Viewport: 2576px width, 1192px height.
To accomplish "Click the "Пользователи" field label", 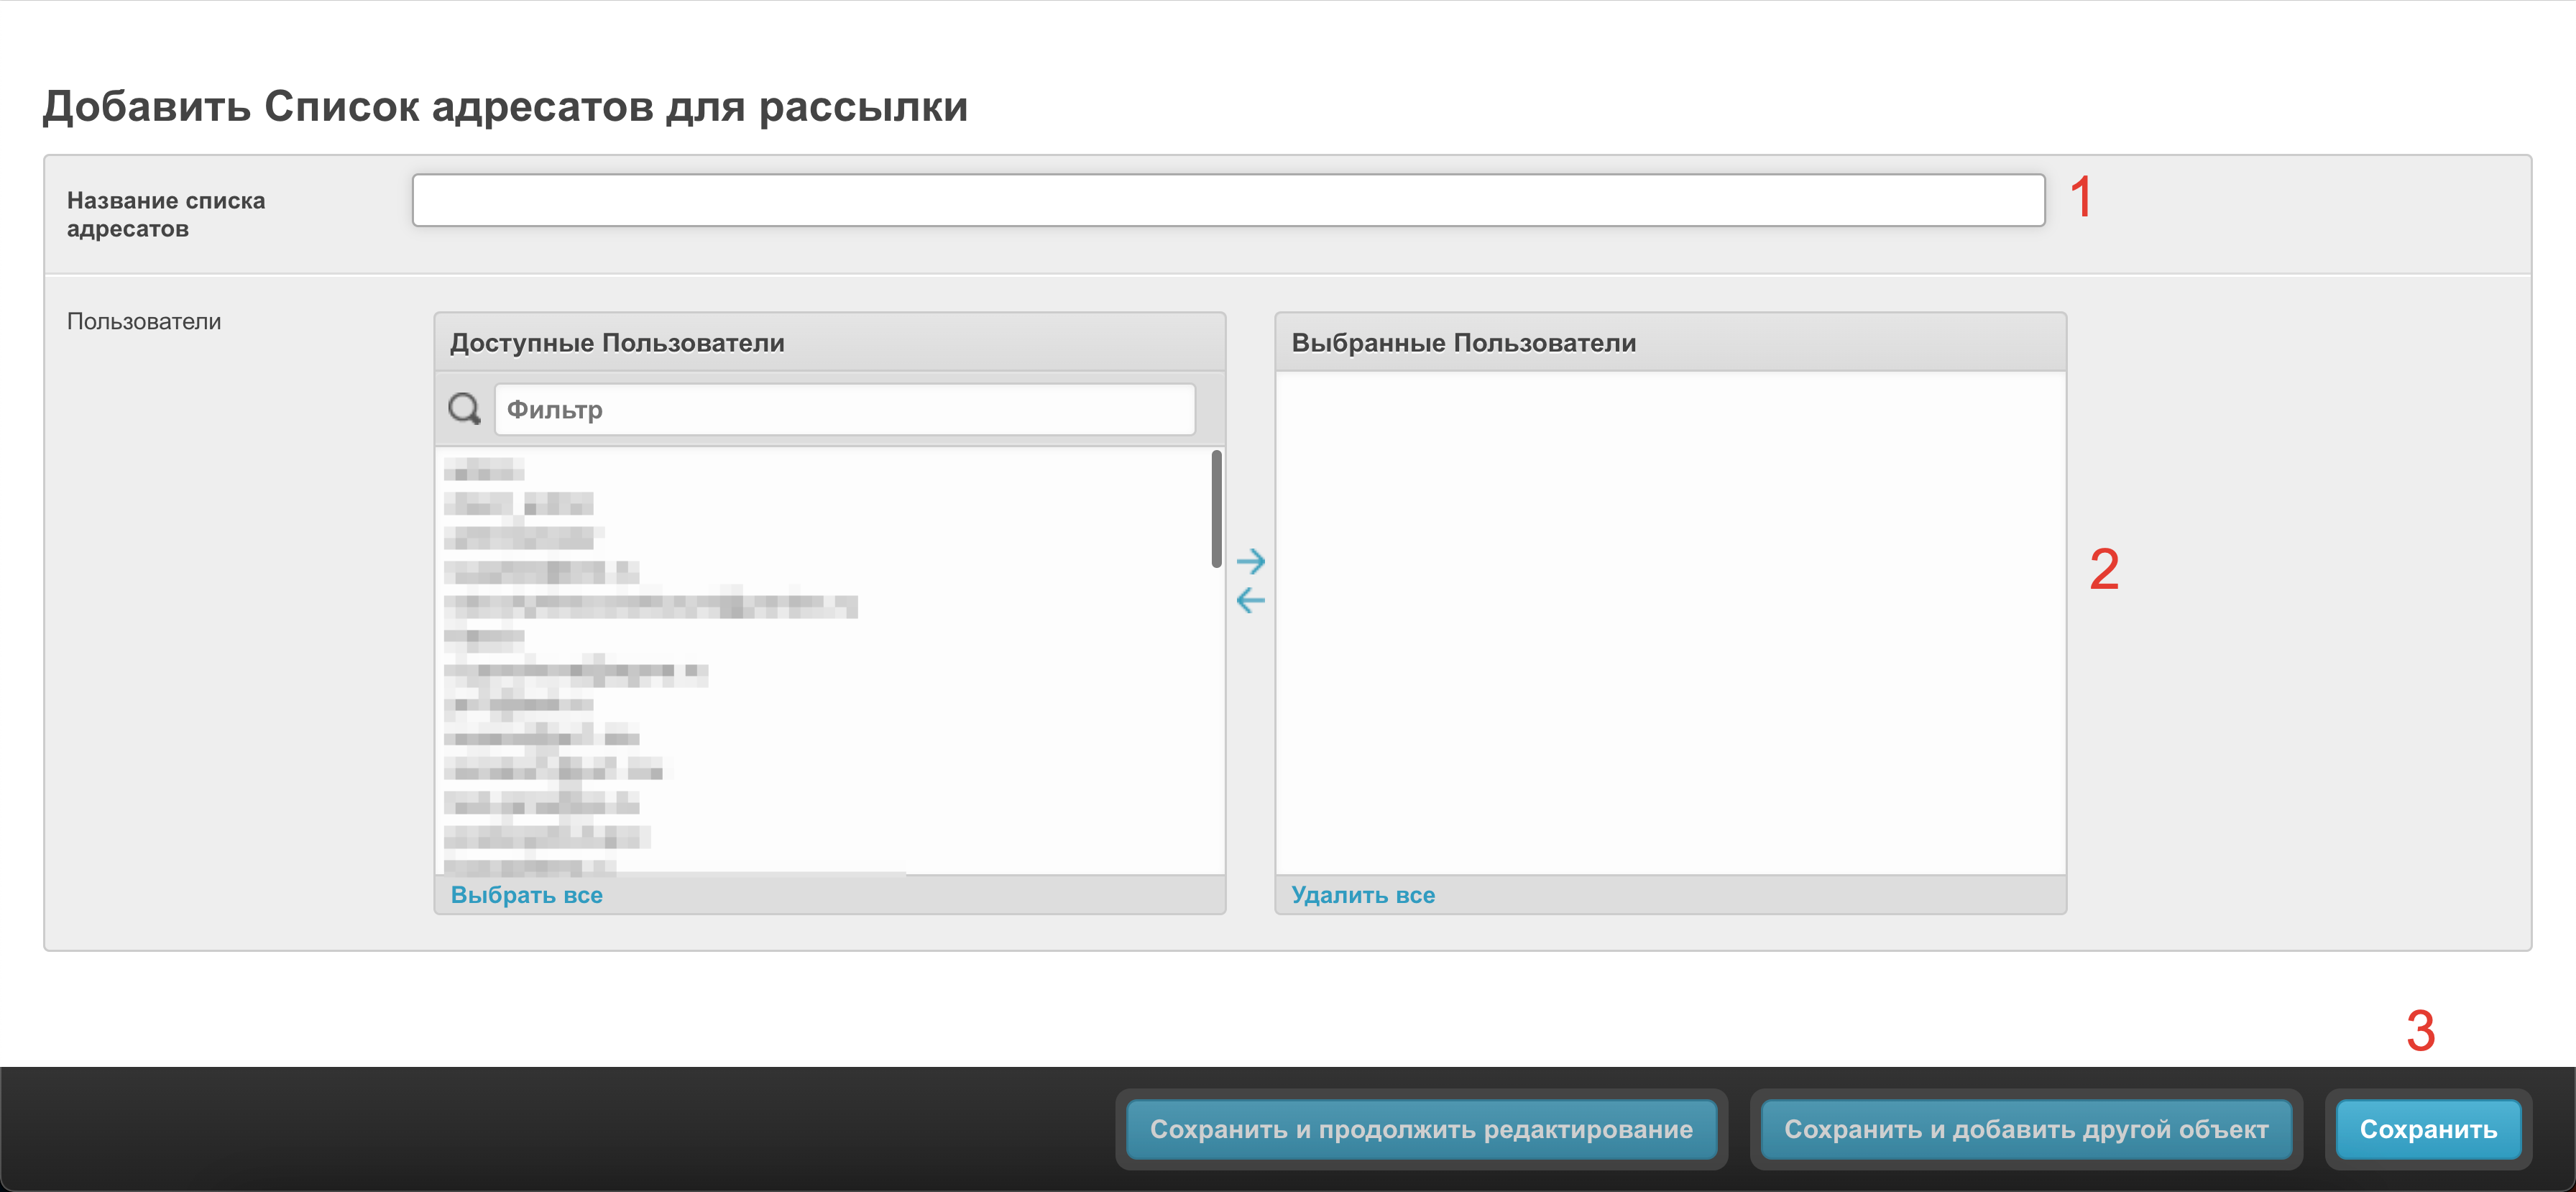I will coord(144,321).
